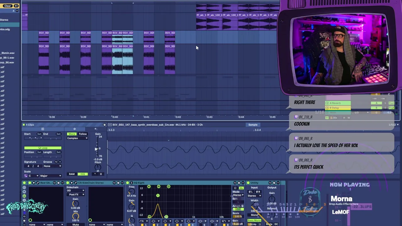Click the Mono button in Utility
The image size is (402, 226).
pos(254,215)
